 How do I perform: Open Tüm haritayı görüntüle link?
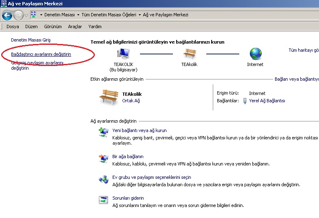tap(304, 50)
